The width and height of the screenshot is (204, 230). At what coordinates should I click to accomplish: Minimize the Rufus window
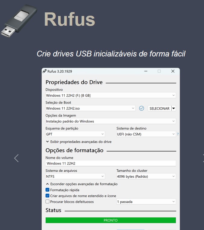tap(146, 71)
